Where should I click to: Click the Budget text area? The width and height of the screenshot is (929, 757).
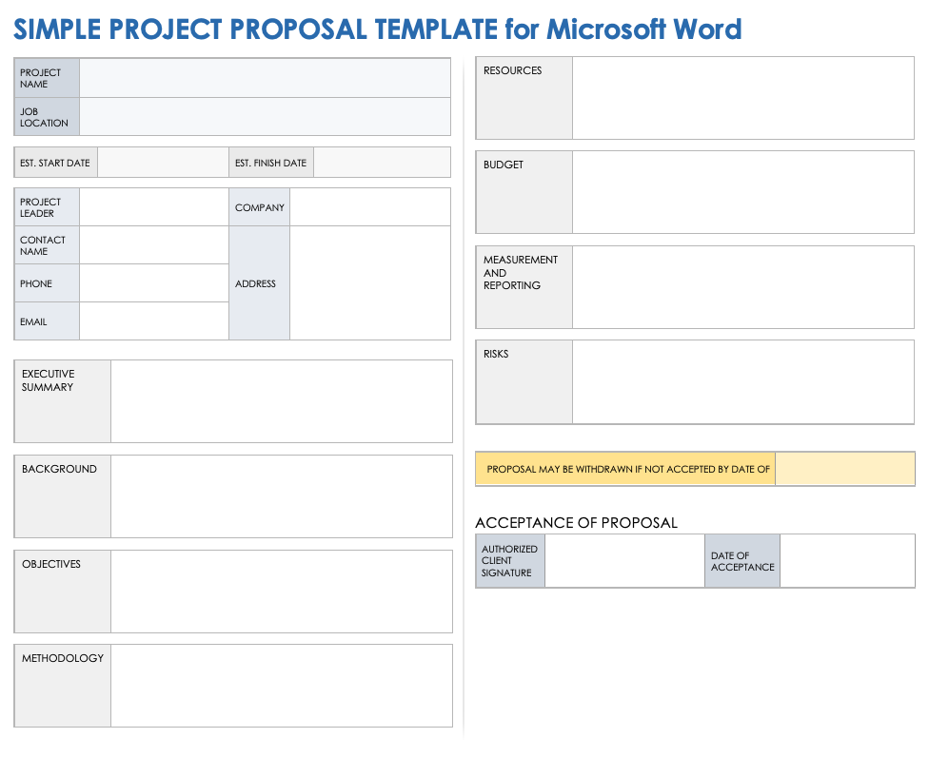click(x=742, y=192)
